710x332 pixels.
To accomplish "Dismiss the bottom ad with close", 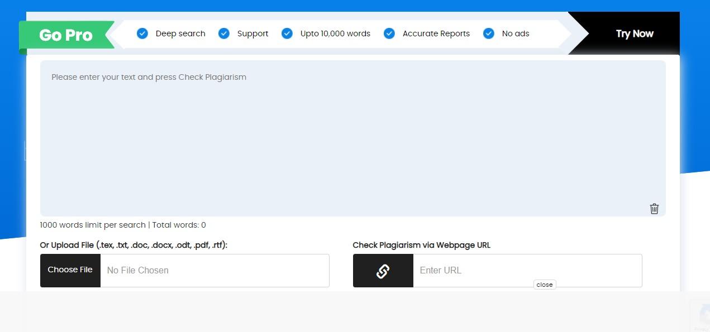I will (544, 285).
